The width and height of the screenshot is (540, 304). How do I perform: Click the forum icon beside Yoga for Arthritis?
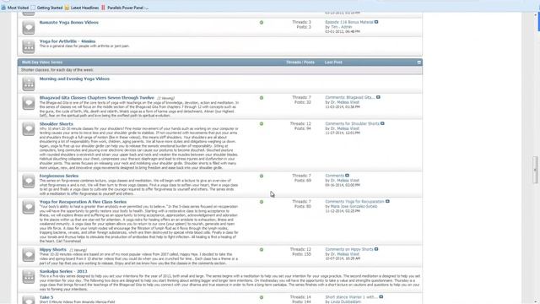(x=29, y=46)
